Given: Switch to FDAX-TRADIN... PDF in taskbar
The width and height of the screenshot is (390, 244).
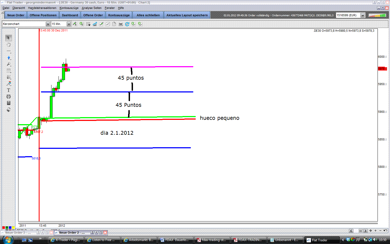Looking at the screenshot, I should [248, 240].
